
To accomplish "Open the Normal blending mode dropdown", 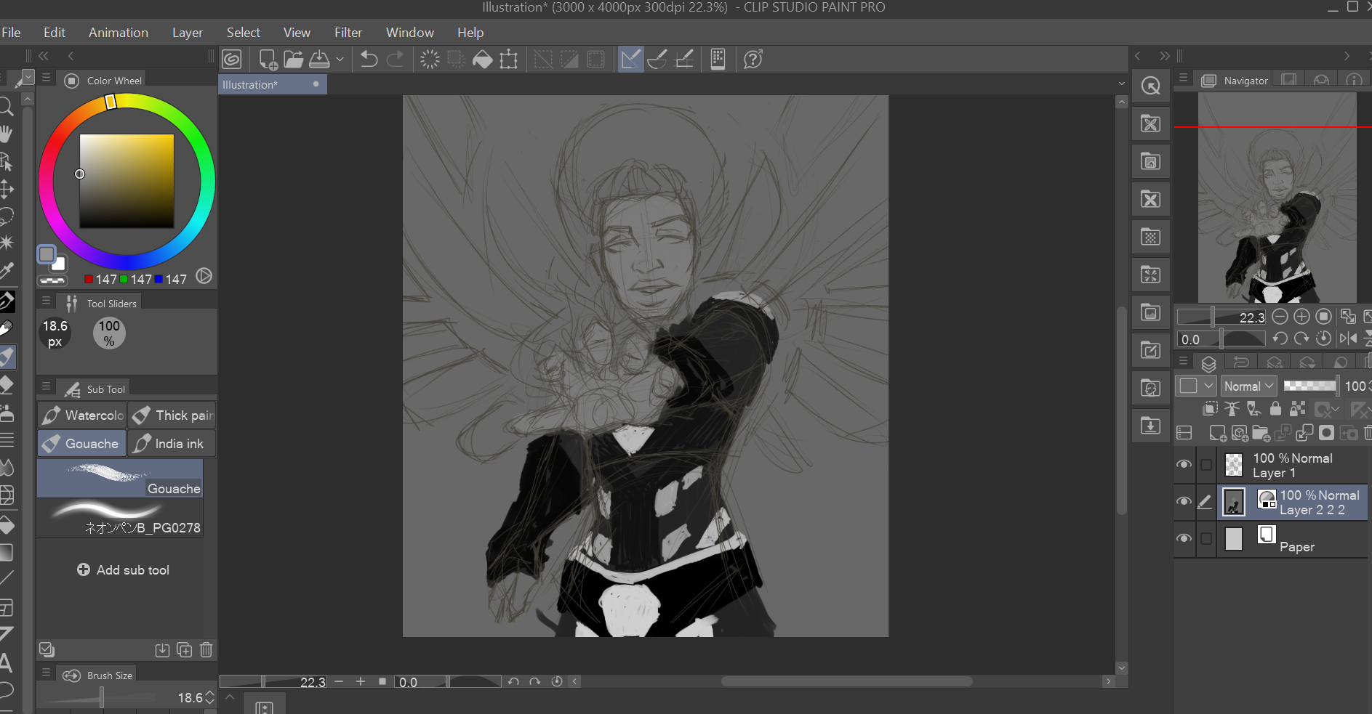I will point(1248,386).
